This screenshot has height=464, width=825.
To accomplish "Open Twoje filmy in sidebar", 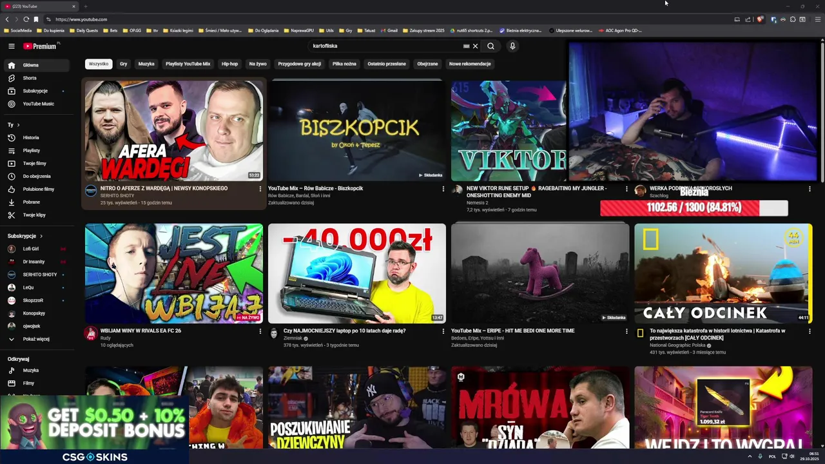I will tap(34, 163).
